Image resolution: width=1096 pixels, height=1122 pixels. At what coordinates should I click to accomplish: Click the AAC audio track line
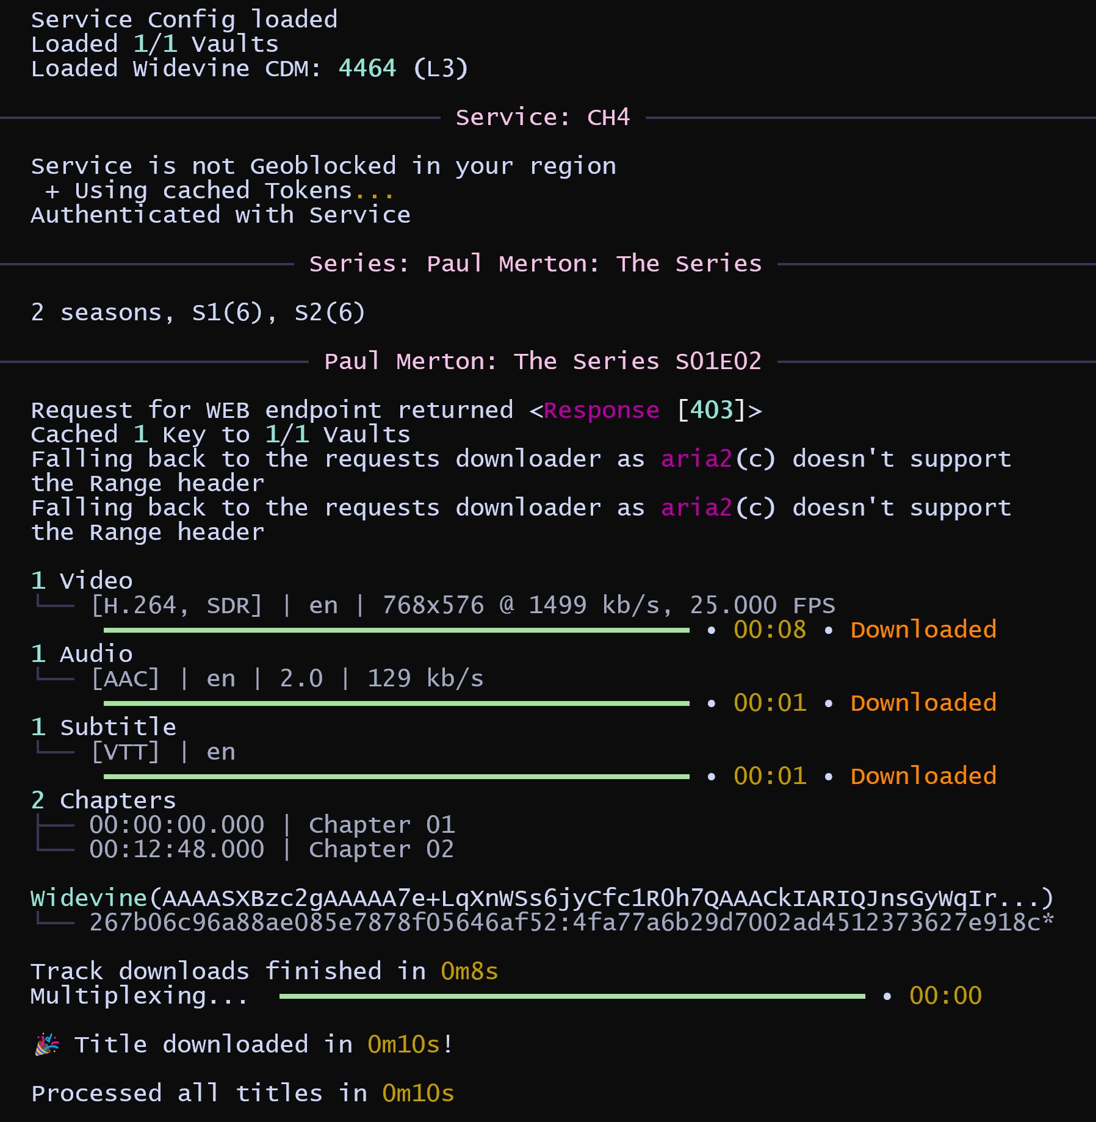pyautogui.click(x=287, y=678)
